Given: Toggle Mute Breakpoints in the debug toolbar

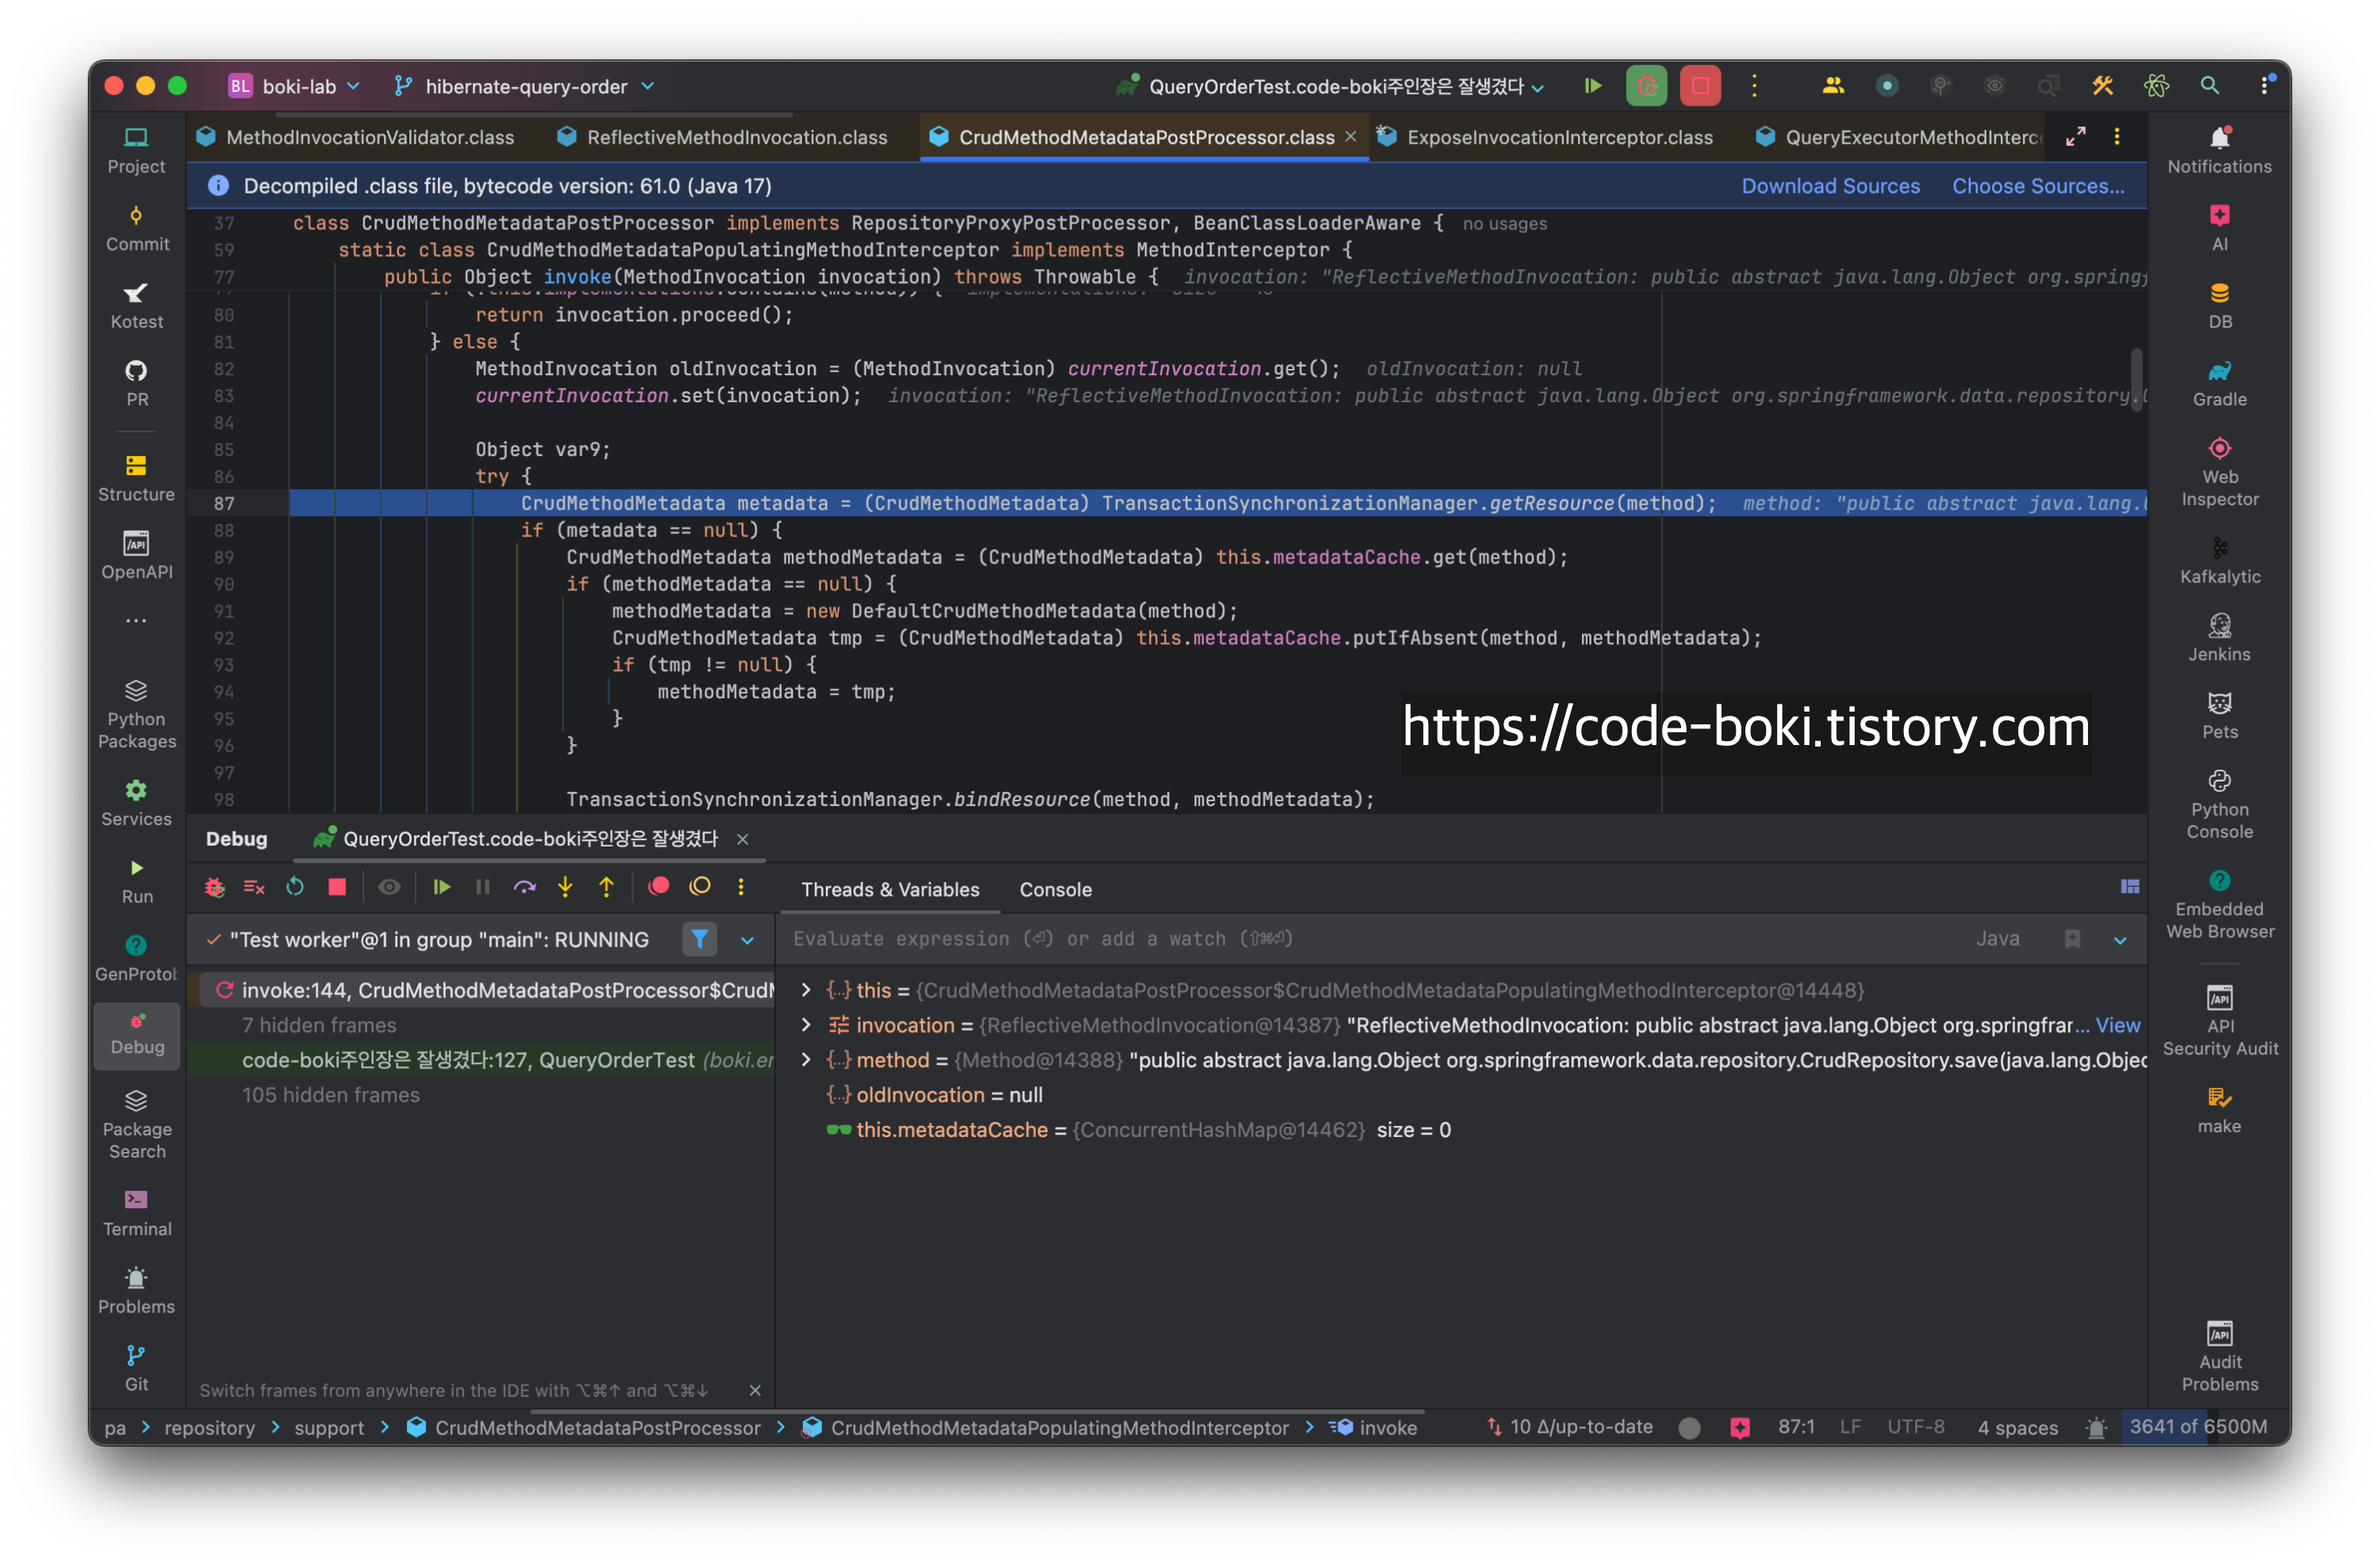Looking at the screenshot, I should (x=700, y=887).
